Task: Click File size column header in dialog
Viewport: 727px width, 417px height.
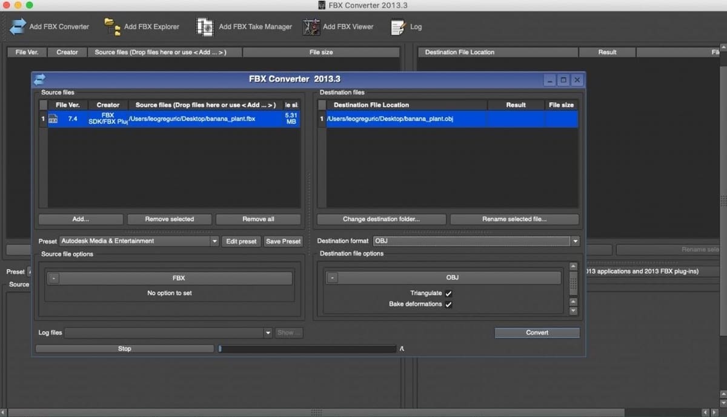Action: (x=561, y=105)
